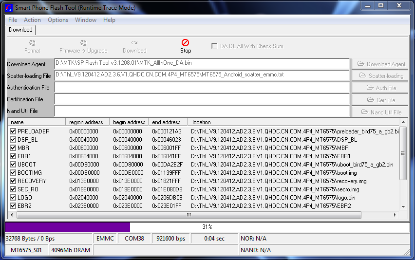Click the Authentication File input field
Screen dimensions: 415x260
[x=202, y=88]
